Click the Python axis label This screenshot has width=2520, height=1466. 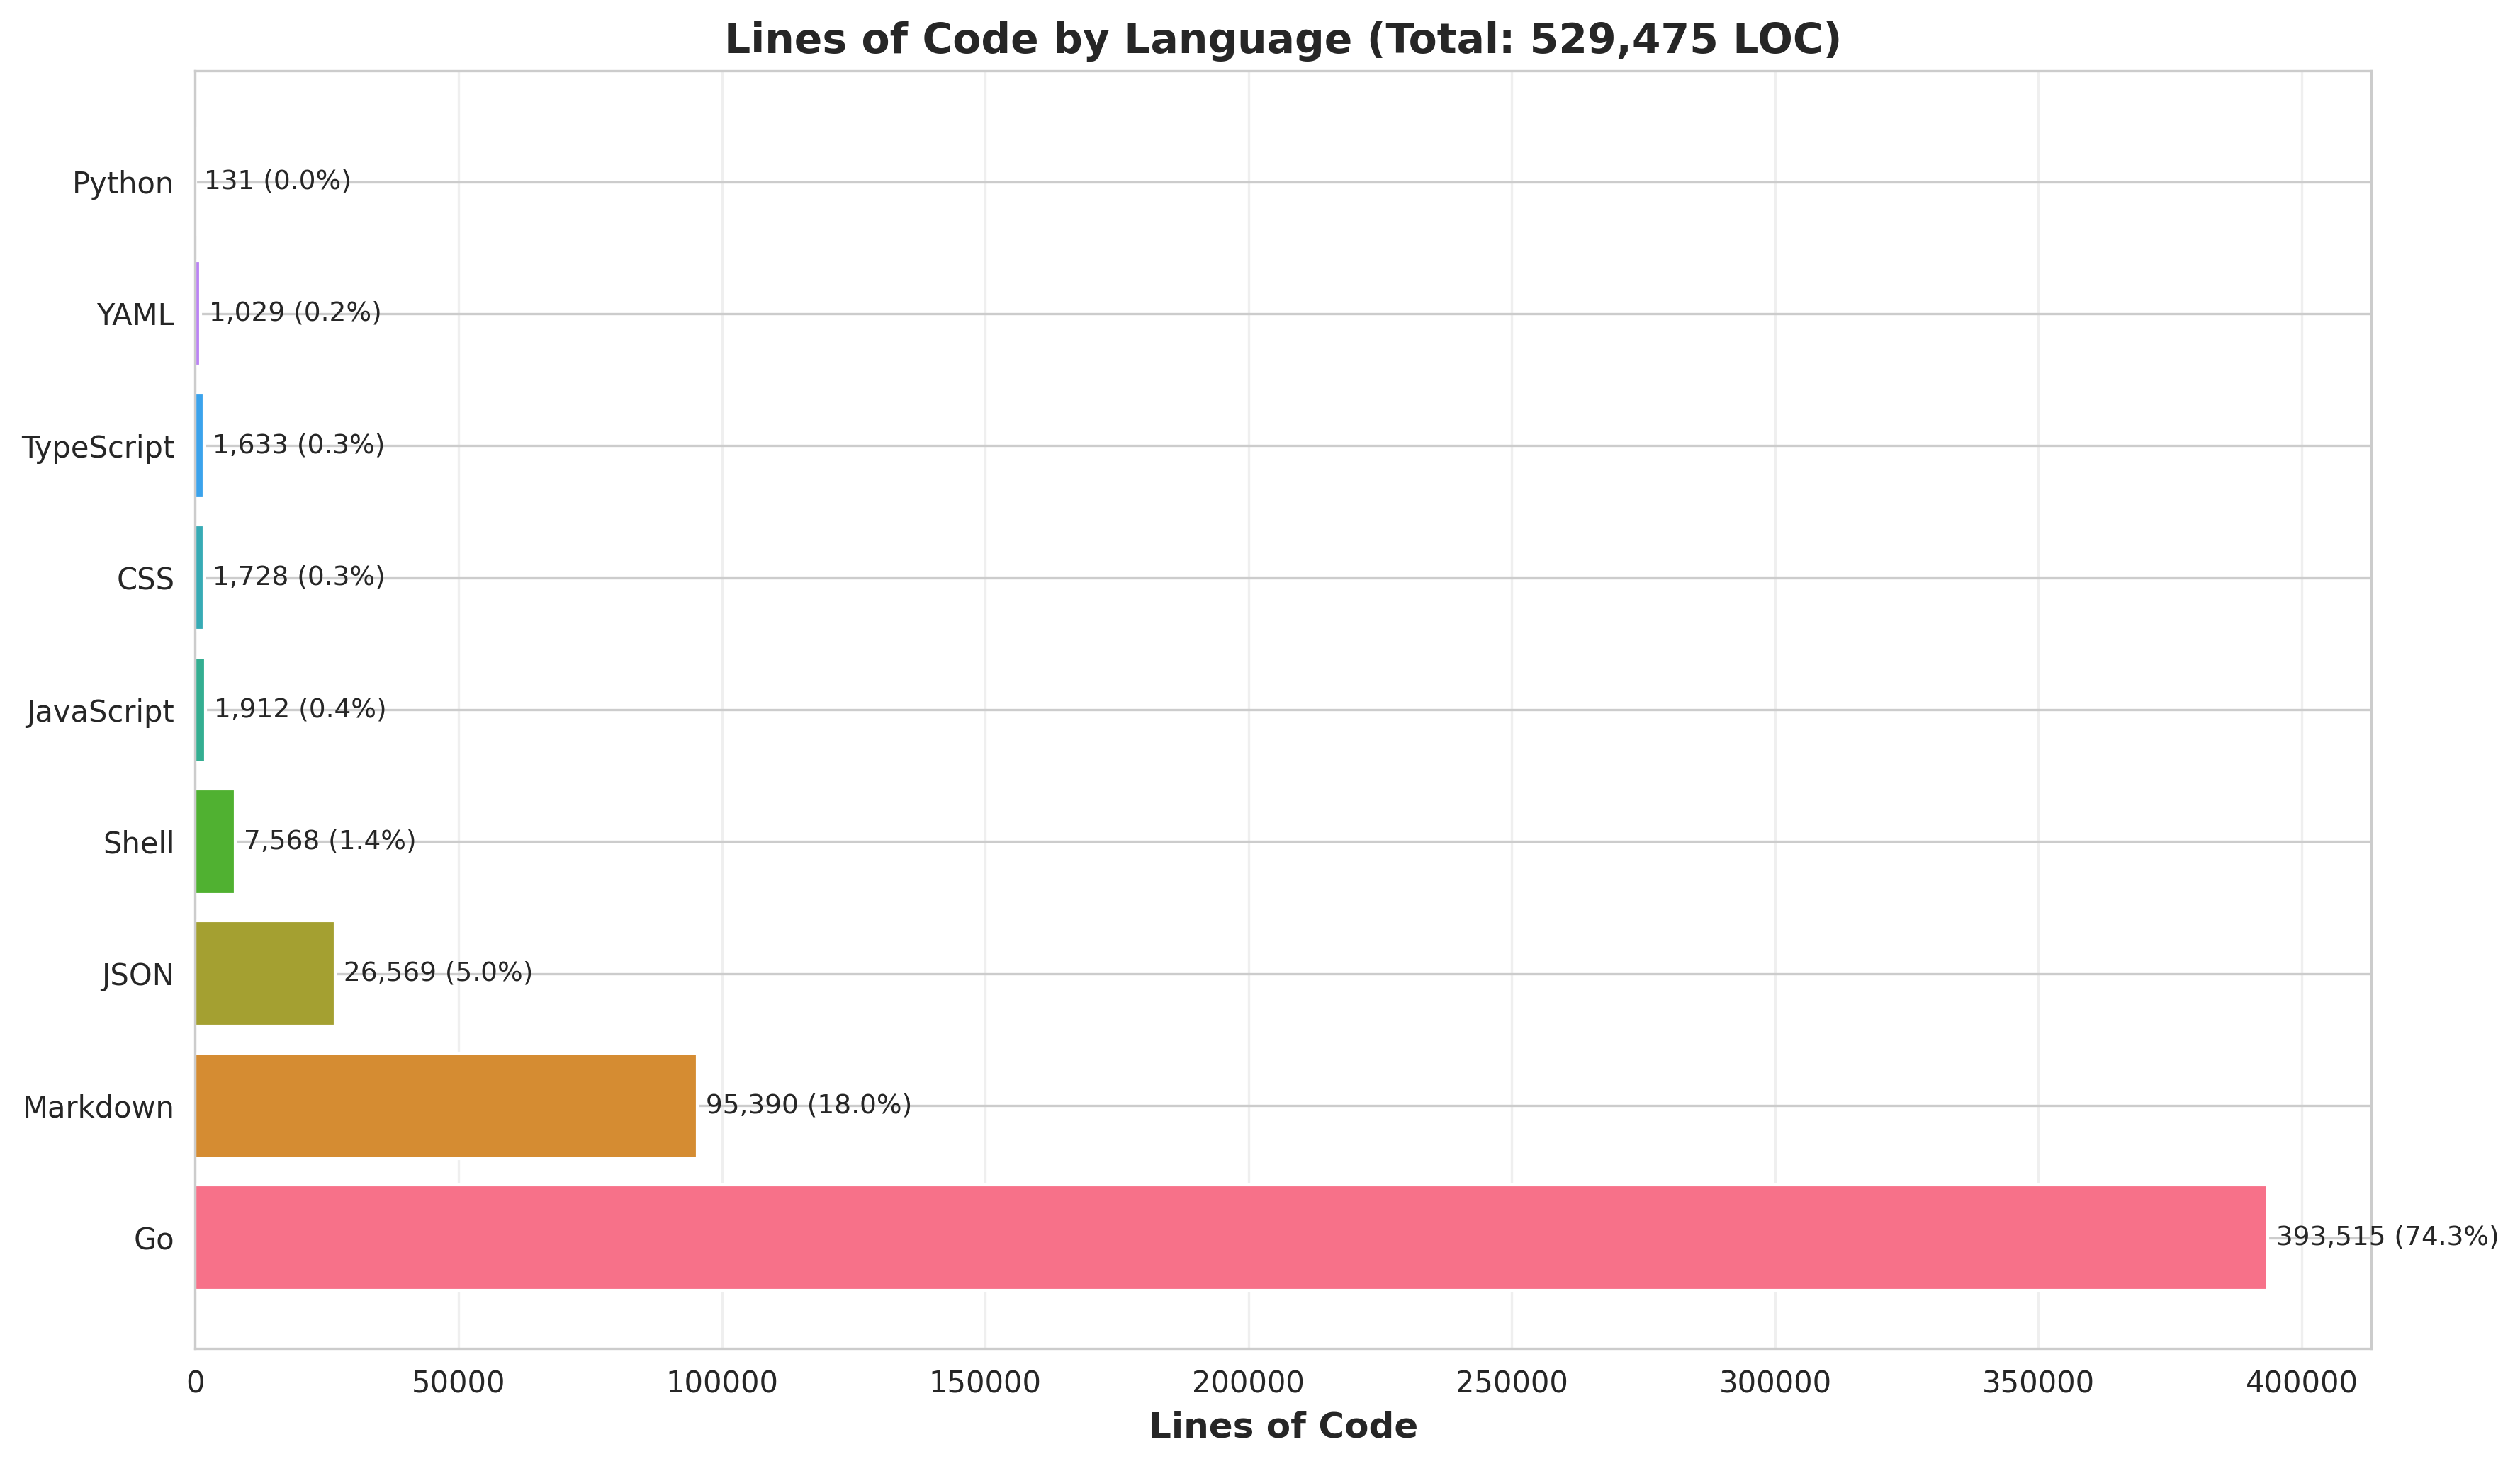pos(123,184)
